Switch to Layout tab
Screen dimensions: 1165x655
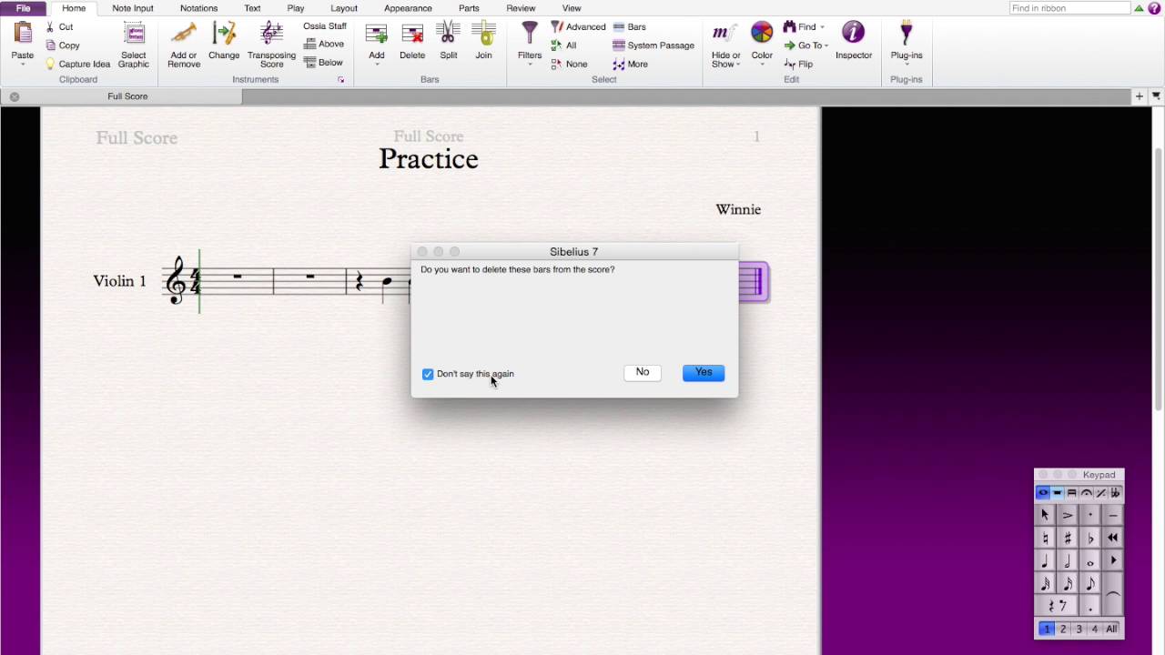click(344, 8)
